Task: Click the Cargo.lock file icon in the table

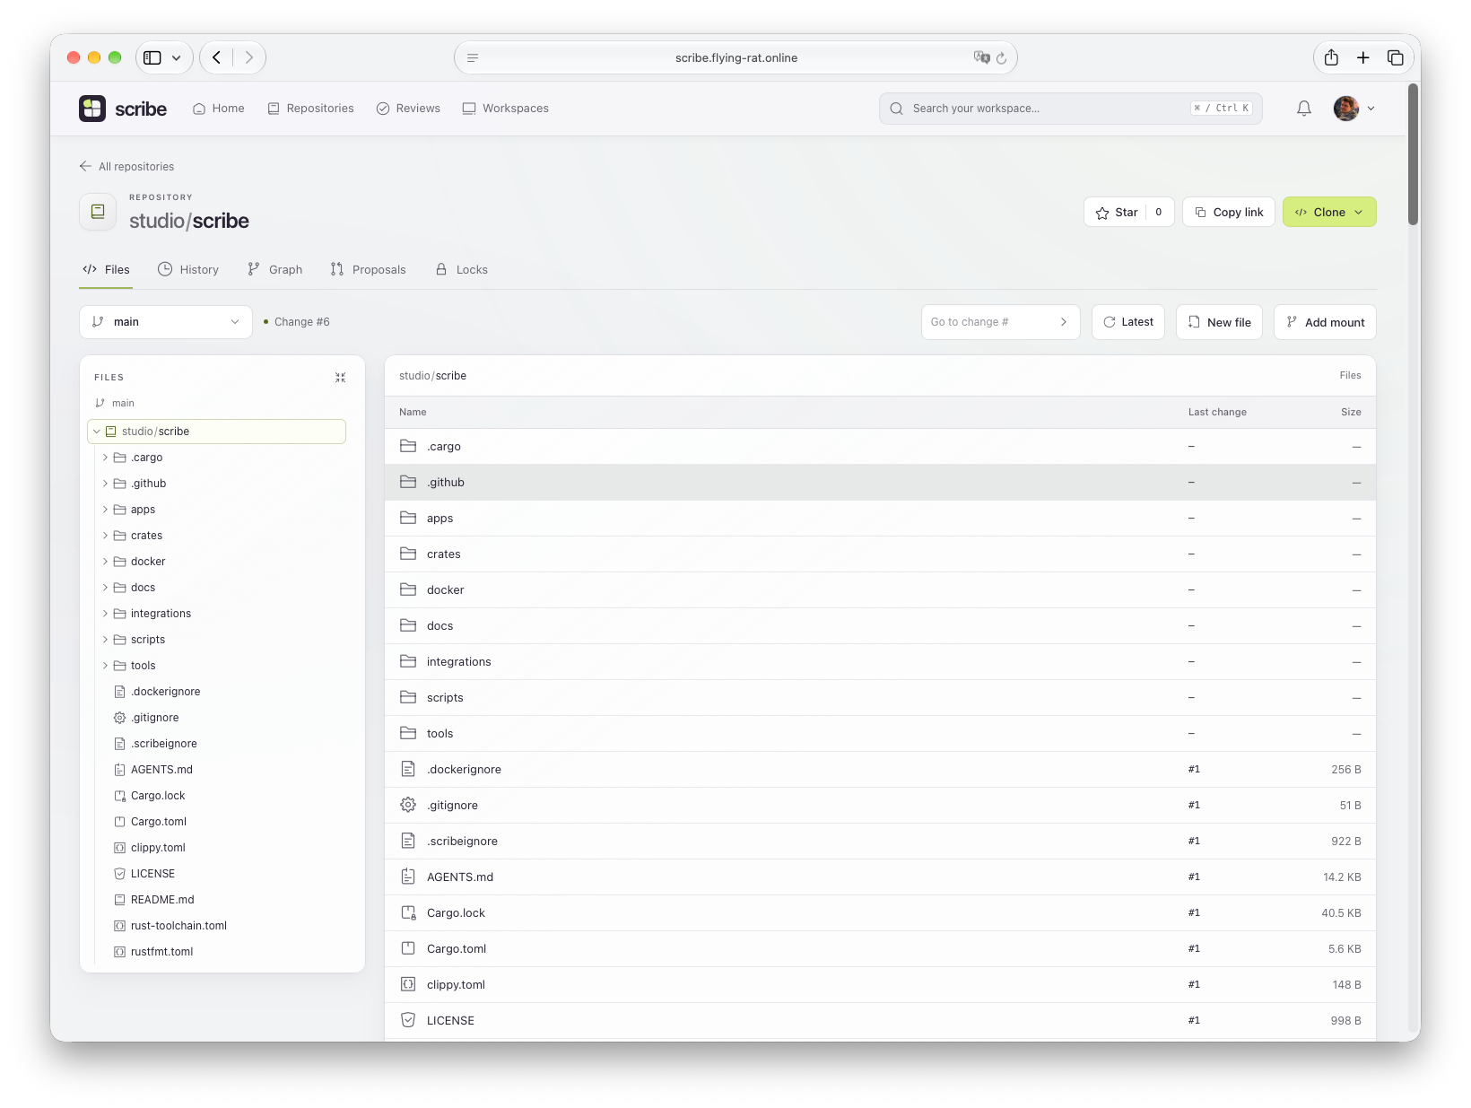Action: pyautogui.click(x=408, y=912)
